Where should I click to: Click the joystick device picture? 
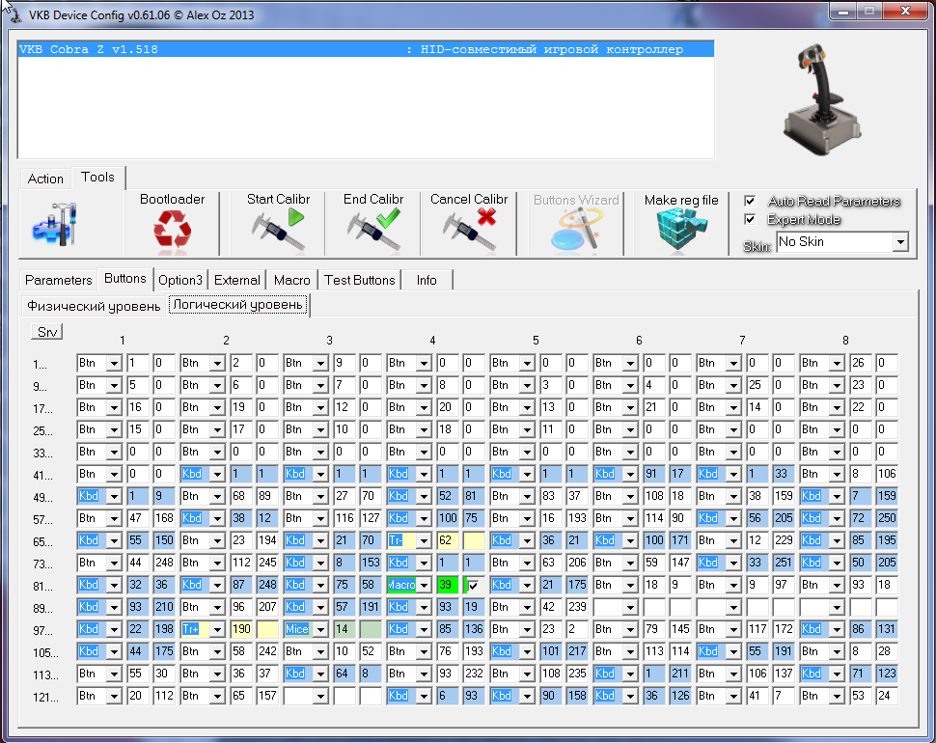pos(820,100)
